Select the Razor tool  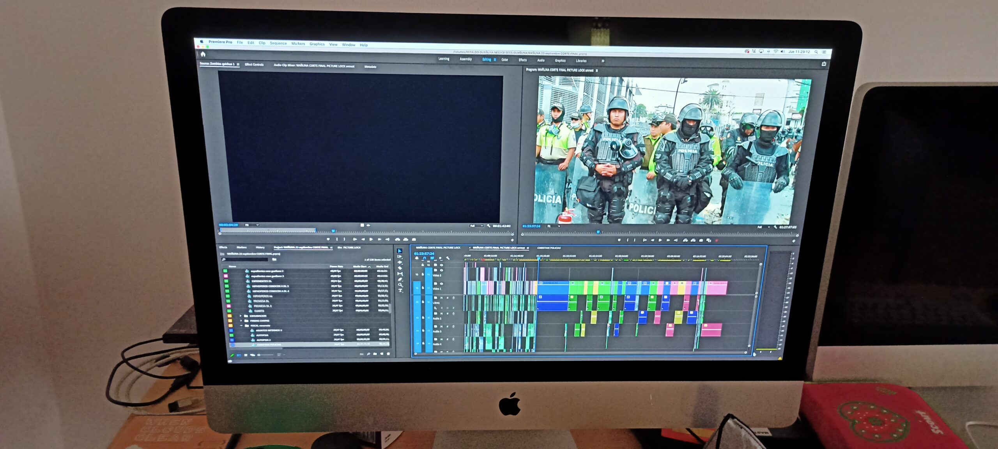(400, 268)
